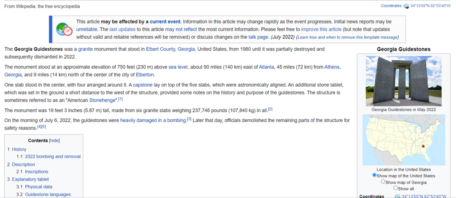Open the Atlanta link

click(x=266, y=67)
